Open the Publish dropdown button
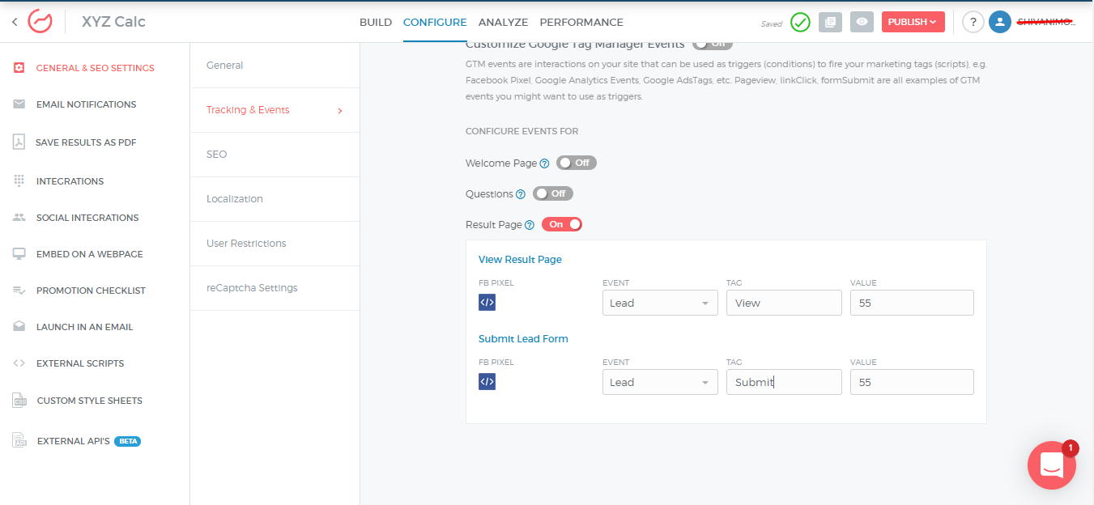 coord(913,22)
